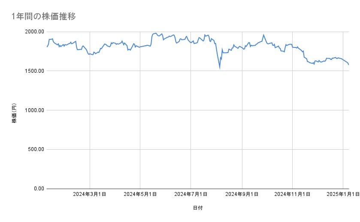The height and width of the screenshot is (222, 360).
Task: Select the 2024年5月1日 date label
Action: 140,195
